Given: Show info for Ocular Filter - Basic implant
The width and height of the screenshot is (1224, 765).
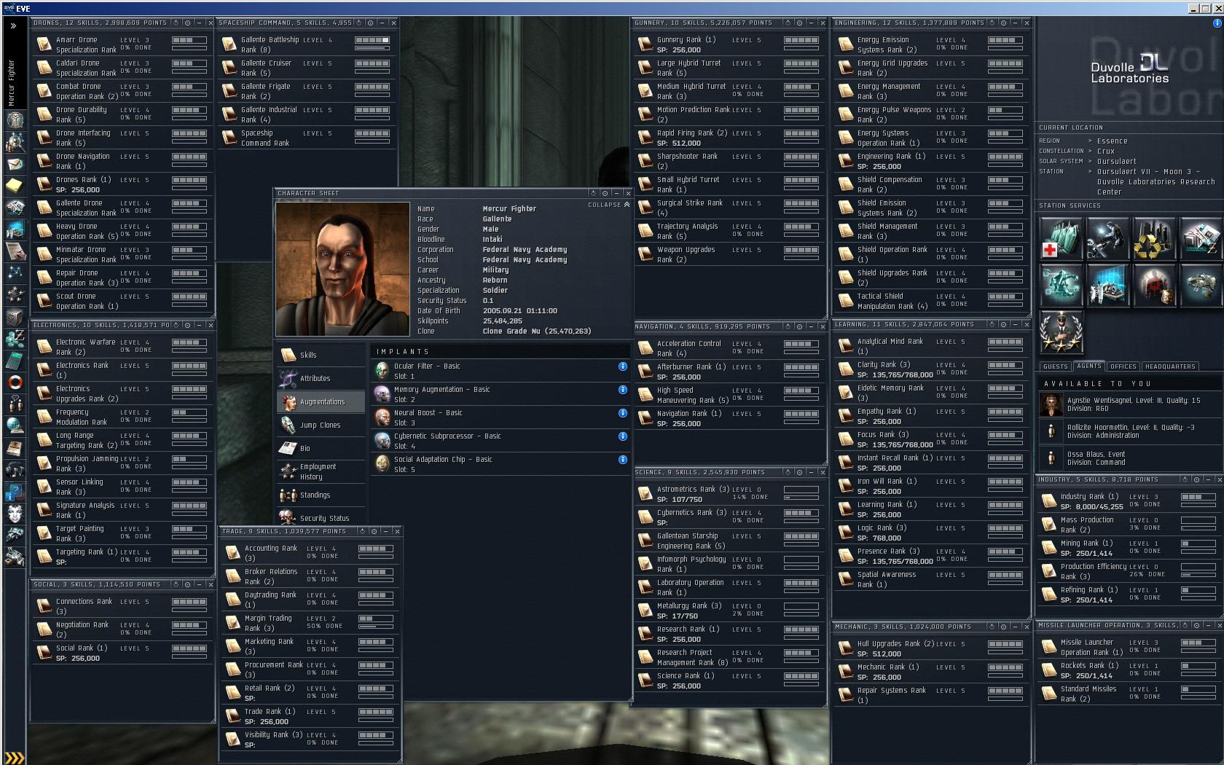Looking at the screenshot, I should click(623, 366).
